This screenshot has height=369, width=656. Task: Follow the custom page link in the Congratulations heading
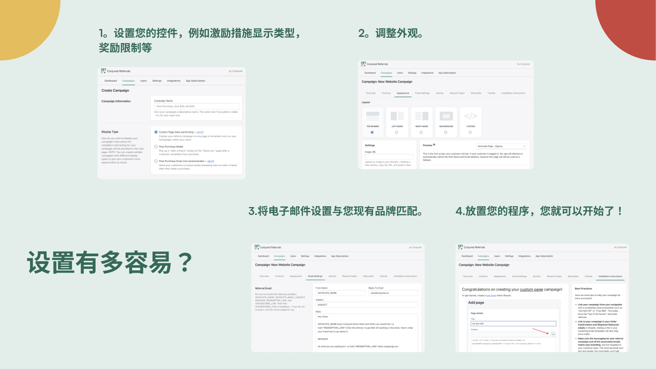[x=531, y=289]
